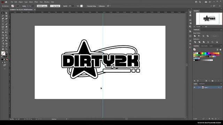The width and height of the screenshot is (223, 125).
Task: Select the Rotate tool
Action: [3, 30]
